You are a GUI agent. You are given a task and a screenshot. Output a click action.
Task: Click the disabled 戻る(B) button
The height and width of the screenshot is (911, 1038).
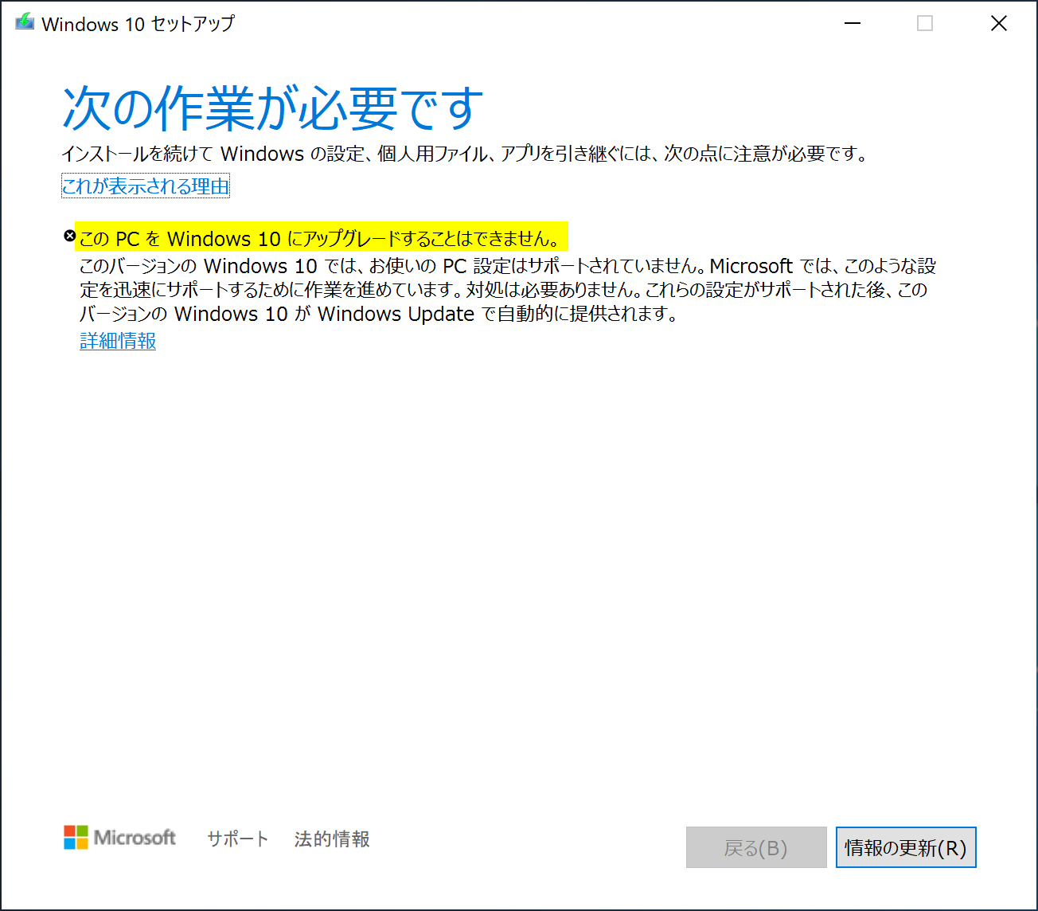755,847
